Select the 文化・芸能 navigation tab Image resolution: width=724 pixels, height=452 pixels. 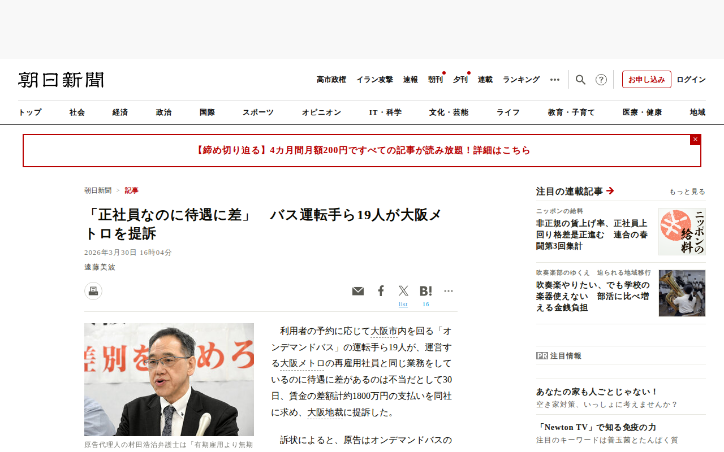click(449, 112)
